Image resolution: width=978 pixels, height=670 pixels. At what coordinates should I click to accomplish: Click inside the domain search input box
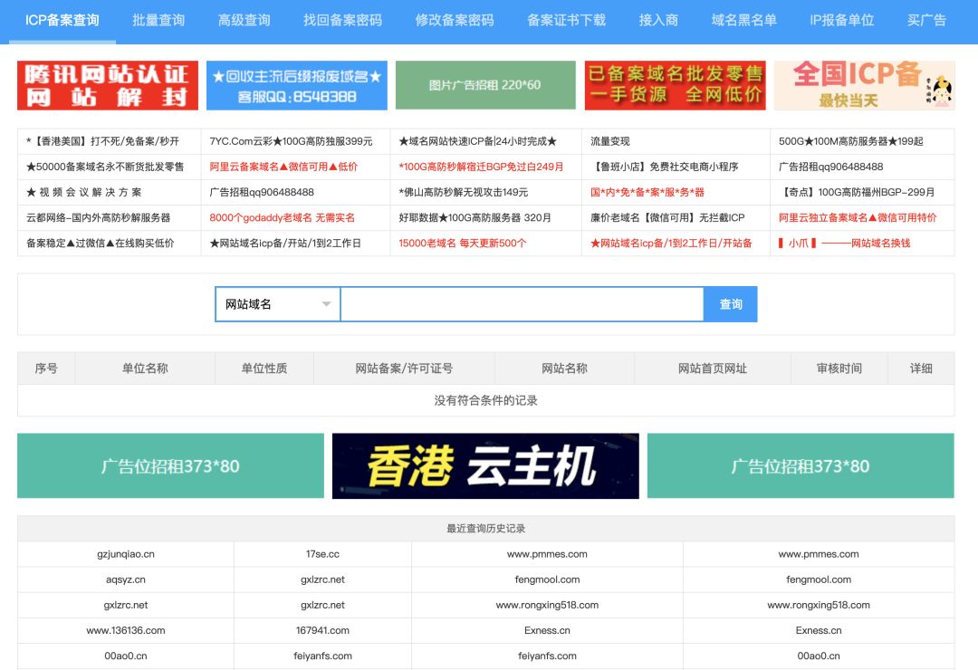(521, 304)
